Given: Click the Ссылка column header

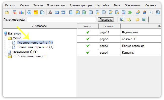Looking at the screenshot, I should click(110, 26).
